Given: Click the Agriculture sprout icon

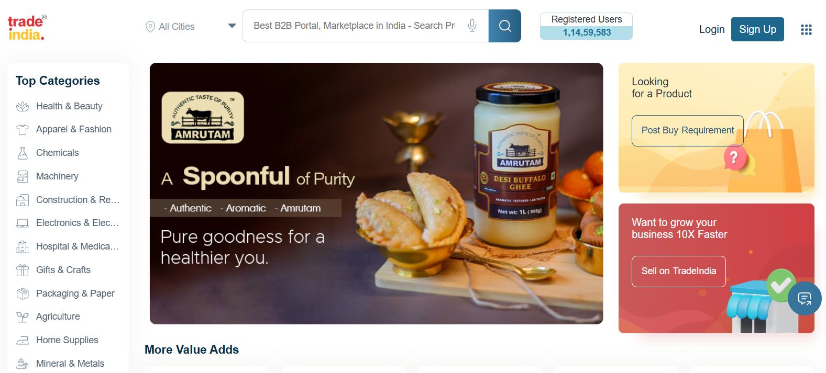Looking at the screenshot, I should (x=23, y=317).
